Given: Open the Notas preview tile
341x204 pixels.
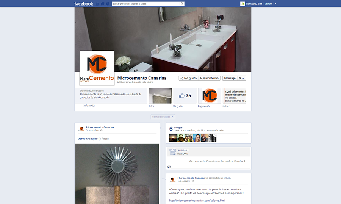Looking at the screenshot, I should (x=234, y=96).
